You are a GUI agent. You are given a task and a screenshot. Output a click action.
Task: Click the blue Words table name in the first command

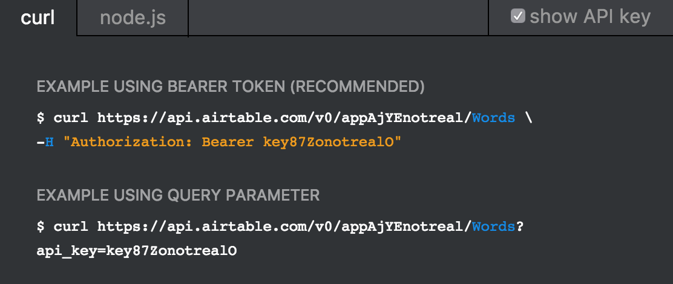pos(493,118)
